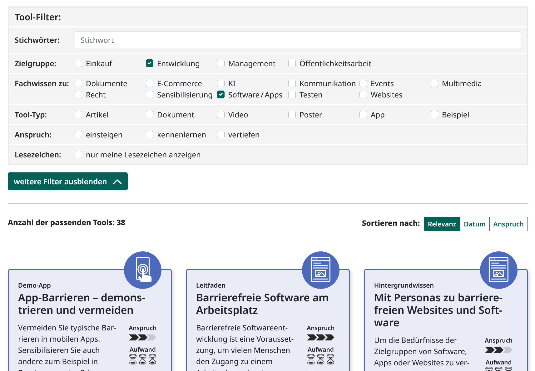Screen dimensions: 535x371
Task: Collapse filters with weitere Filter ausblenden
Action: tap(68, 181)
